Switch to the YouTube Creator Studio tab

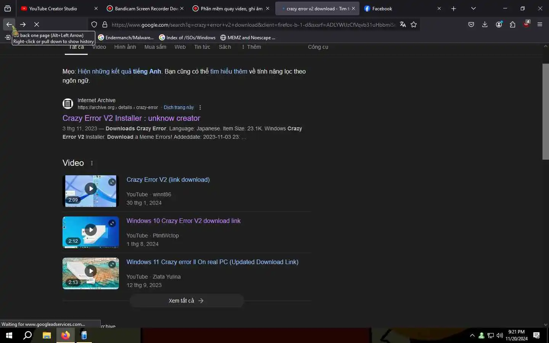(x=53, y=8)
